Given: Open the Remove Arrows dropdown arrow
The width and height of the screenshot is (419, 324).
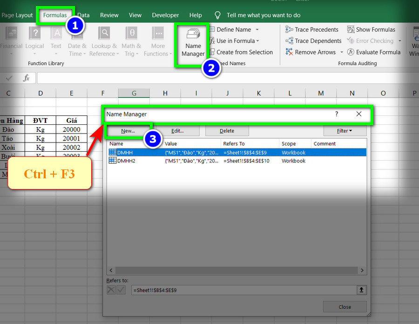Looking at the screenshot, I should click(342, 52).
